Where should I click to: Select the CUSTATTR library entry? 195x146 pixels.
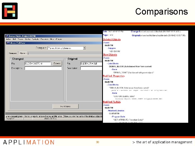point(114,114)
